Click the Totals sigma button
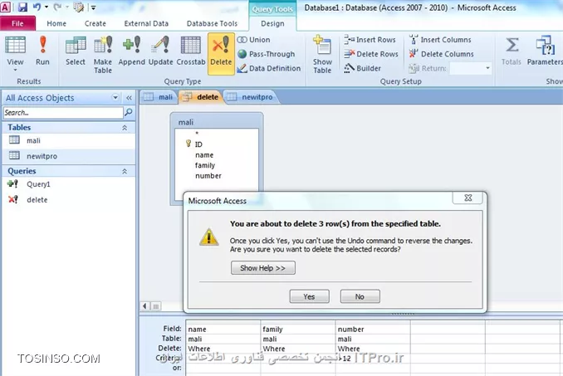Viewport: 563px width, 376px height. pyautogui.click(x=512, y=51)
